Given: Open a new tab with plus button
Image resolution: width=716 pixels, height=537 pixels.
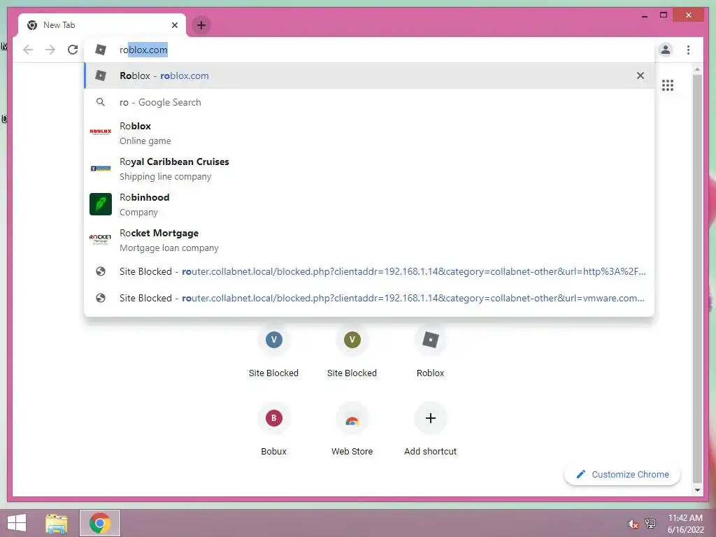Looking at the screenshot, I should click(x=201, y=25).
